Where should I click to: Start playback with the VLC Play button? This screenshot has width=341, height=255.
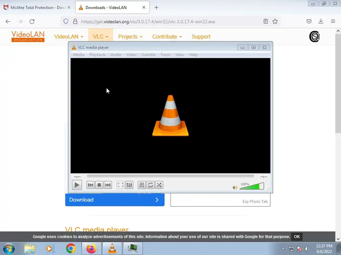click(x=77, y=185)
